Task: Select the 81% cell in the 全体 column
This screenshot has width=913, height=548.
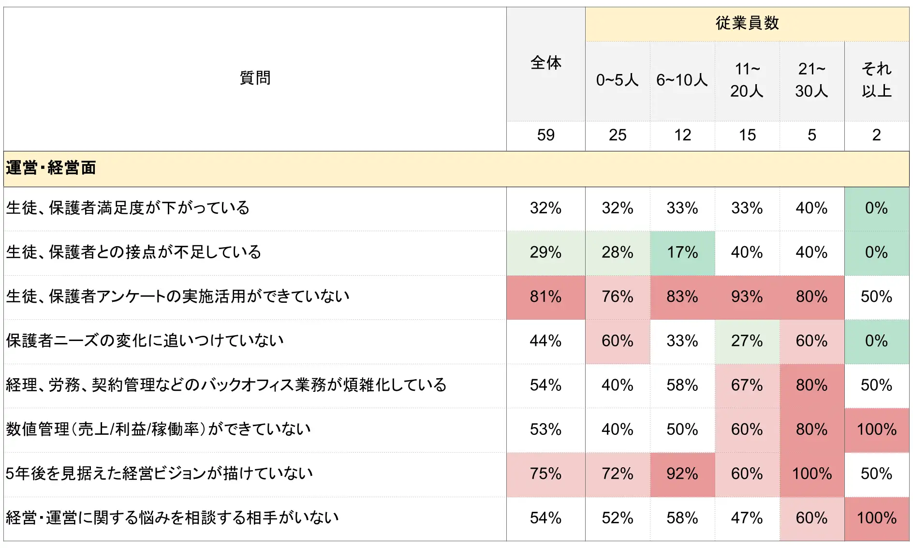Action: click(x=545, y=296)
